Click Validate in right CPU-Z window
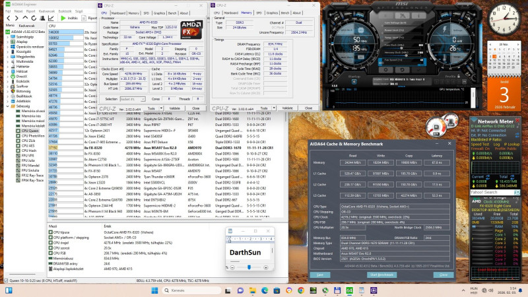Screen dimensions: 528x297 287,108
